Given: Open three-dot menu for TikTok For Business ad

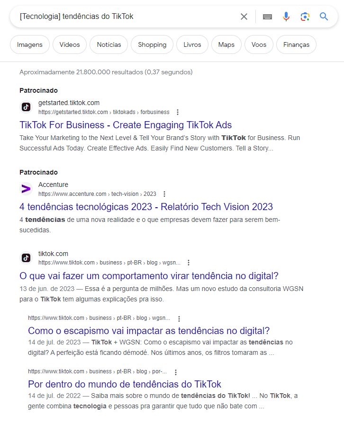Looking at the screenshot, I should pyautogui.click(x=178, y=112).
